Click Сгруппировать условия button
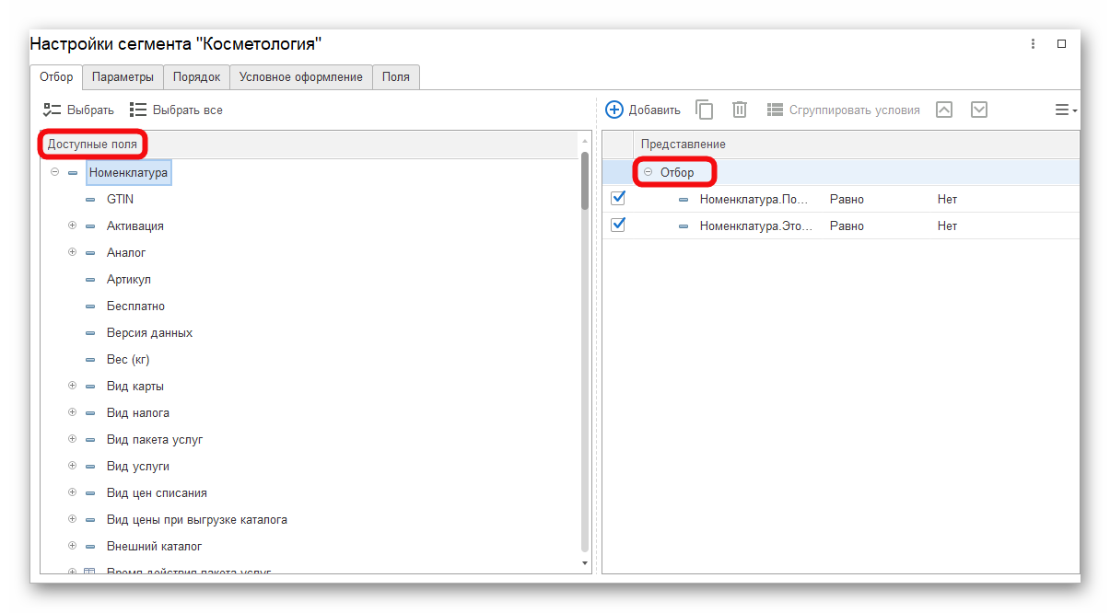 coord(843,110)
